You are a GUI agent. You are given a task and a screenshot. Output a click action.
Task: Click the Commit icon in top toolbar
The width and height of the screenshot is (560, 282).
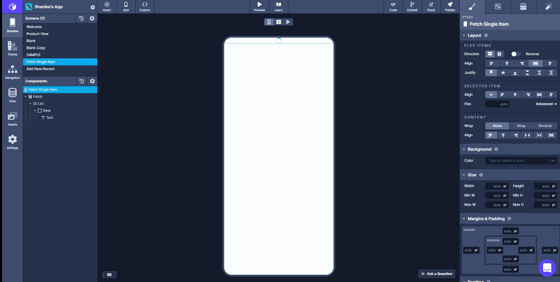pos(412,6)
